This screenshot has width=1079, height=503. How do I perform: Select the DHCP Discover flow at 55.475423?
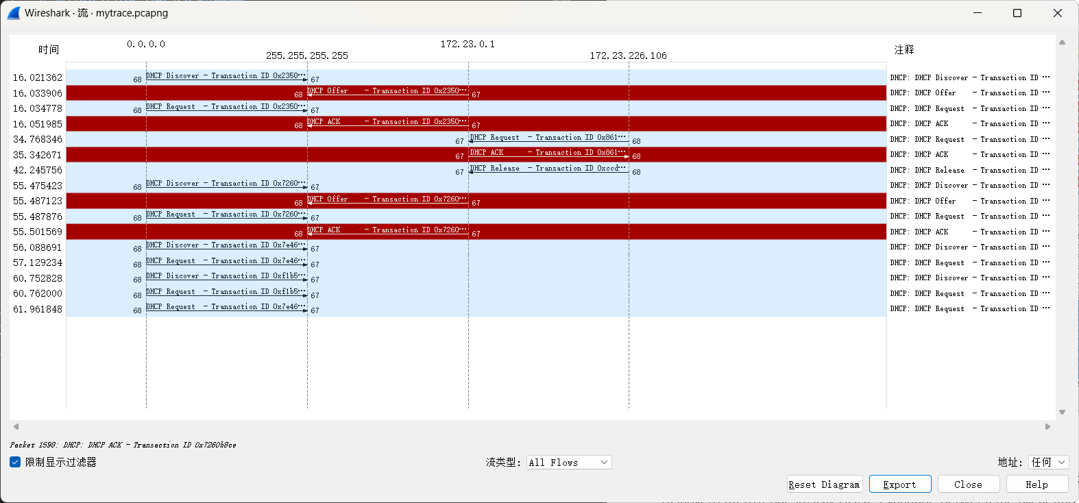(x=476, y=185)
